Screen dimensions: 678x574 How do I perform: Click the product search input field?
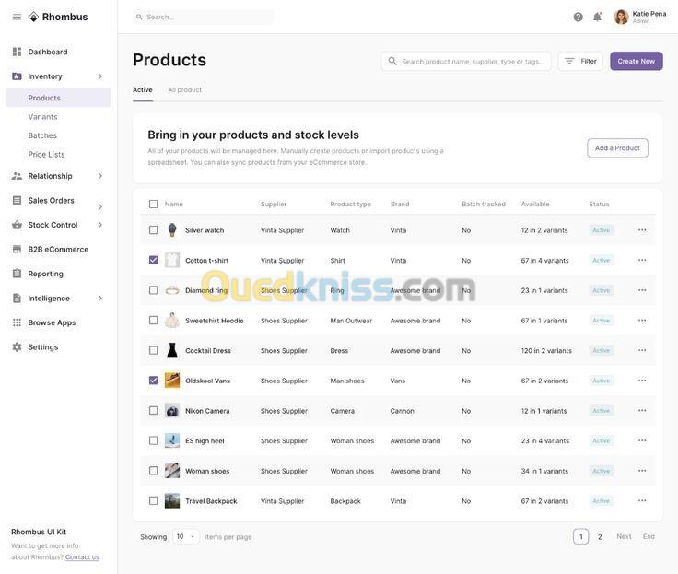click(x=473, y=61)
